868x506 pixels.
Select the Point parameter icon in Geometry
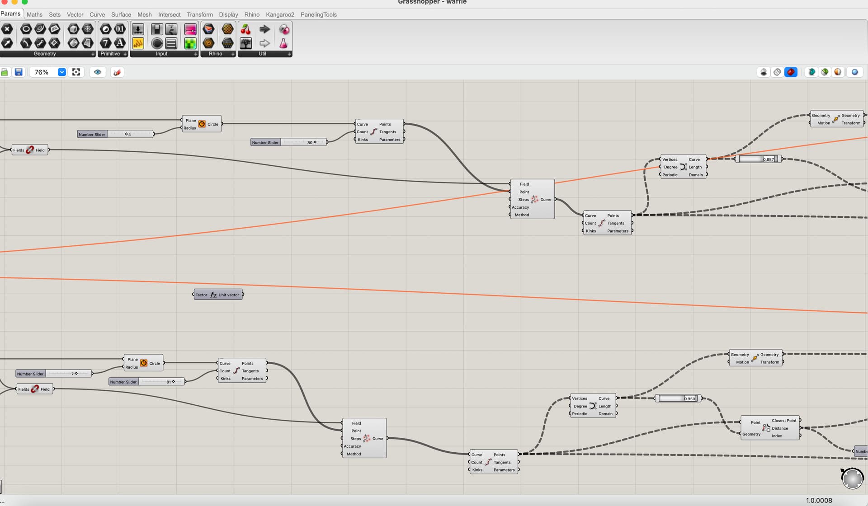(7, 29)
